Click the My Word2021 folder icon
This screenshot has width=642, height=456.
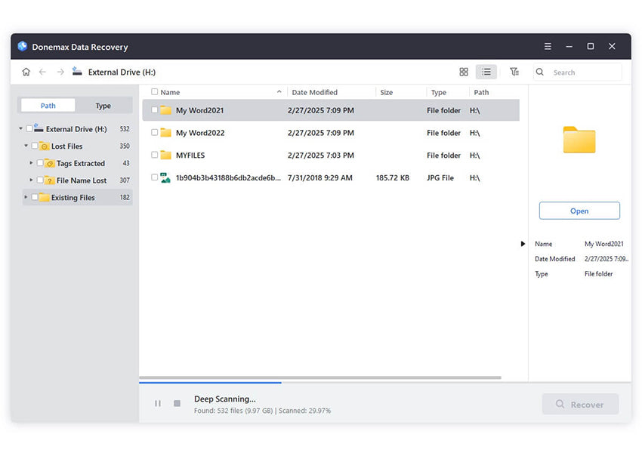click(x=166, y=110)
